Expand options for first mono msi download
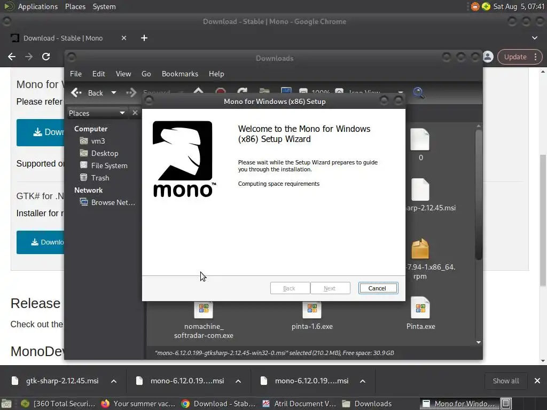This screenshot has height=410, width=547. pos(238,381)
